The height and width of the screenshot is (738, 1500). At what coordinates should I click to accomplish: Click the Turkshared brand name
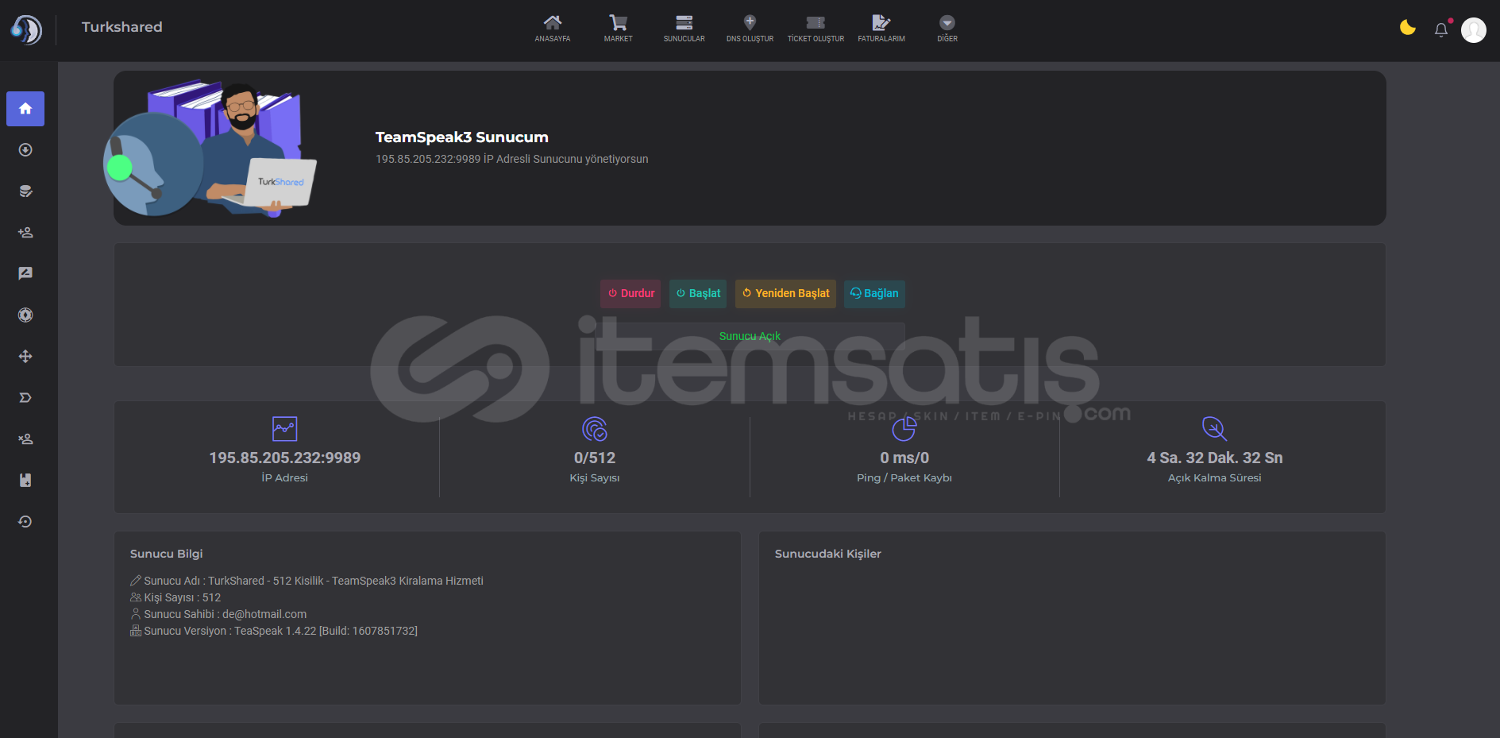[121, 27]
